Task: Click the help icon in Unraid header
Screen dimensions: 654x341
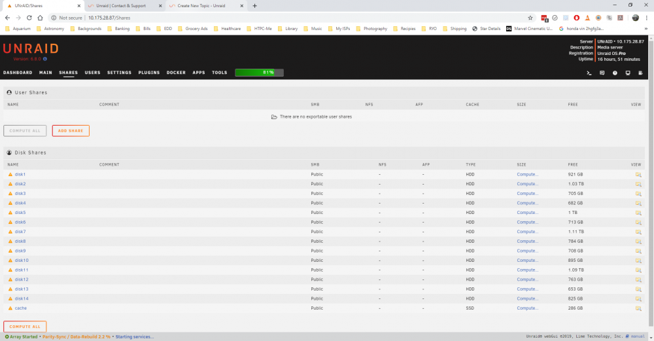Action: tap(615, 73)
